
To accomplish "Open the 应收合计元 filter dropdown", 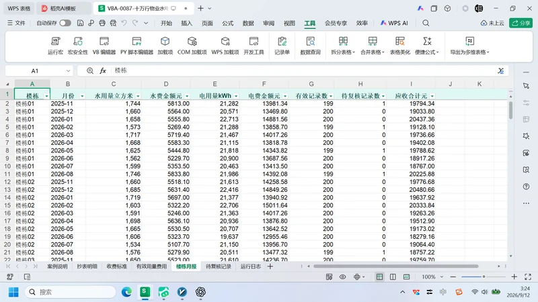I will (432, 96).
